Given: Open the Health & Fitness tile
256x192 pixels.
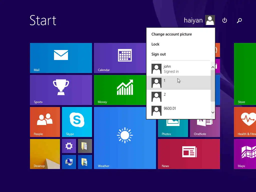Looking at the screenshot, I should pos(245,122).
